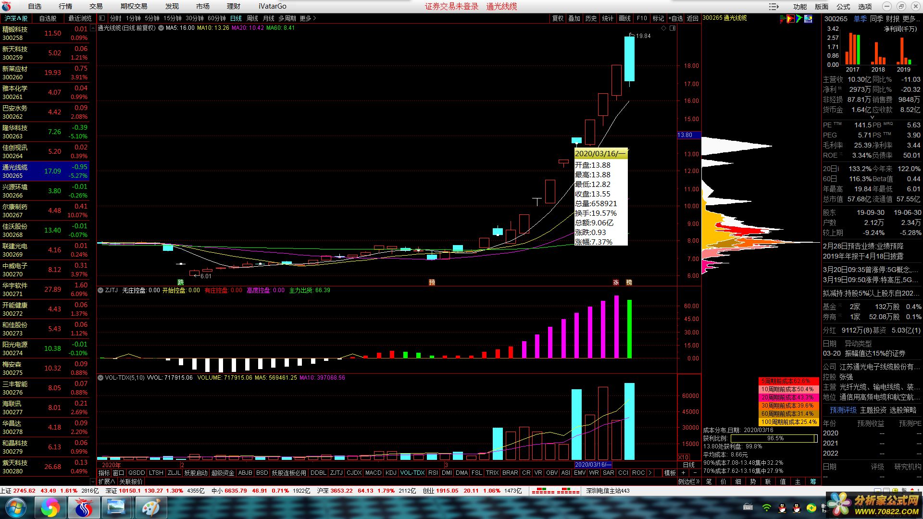Viewport: 923px width, 519px height.
Task: Click the pane layout icon beside the diamond
Action: point(673,28)
